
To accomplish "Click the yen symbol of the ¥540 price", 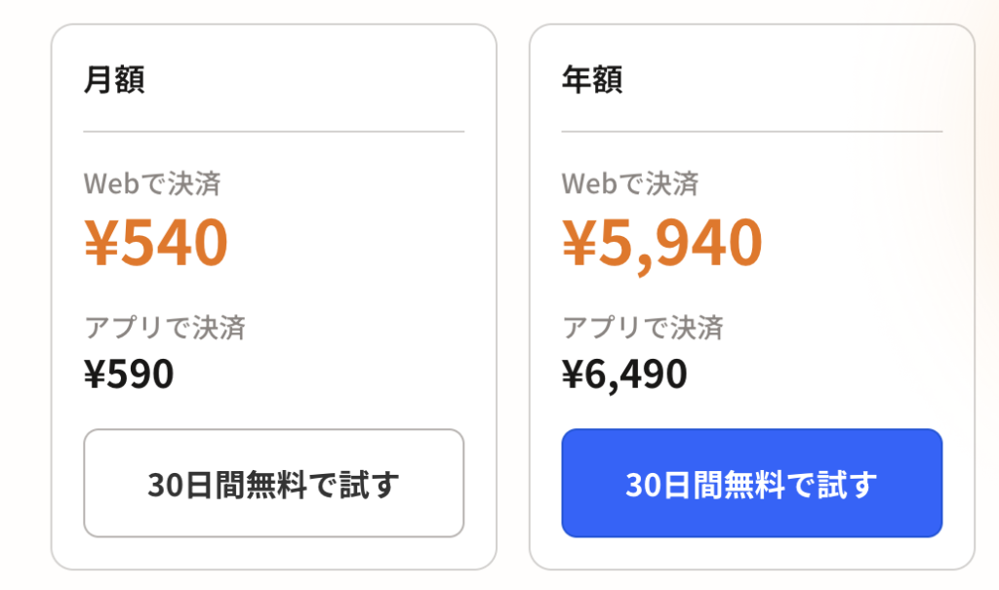I will (100, 242).
